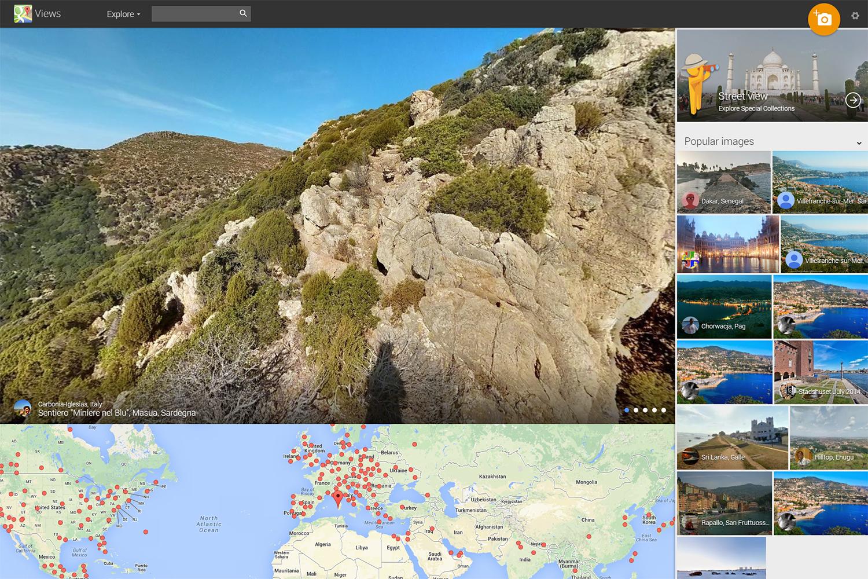The width and height of the screenshot is (868, 579).
Task: Click the Carbonia-Iglesias, Italy location text
Action: tap(70, 404)
